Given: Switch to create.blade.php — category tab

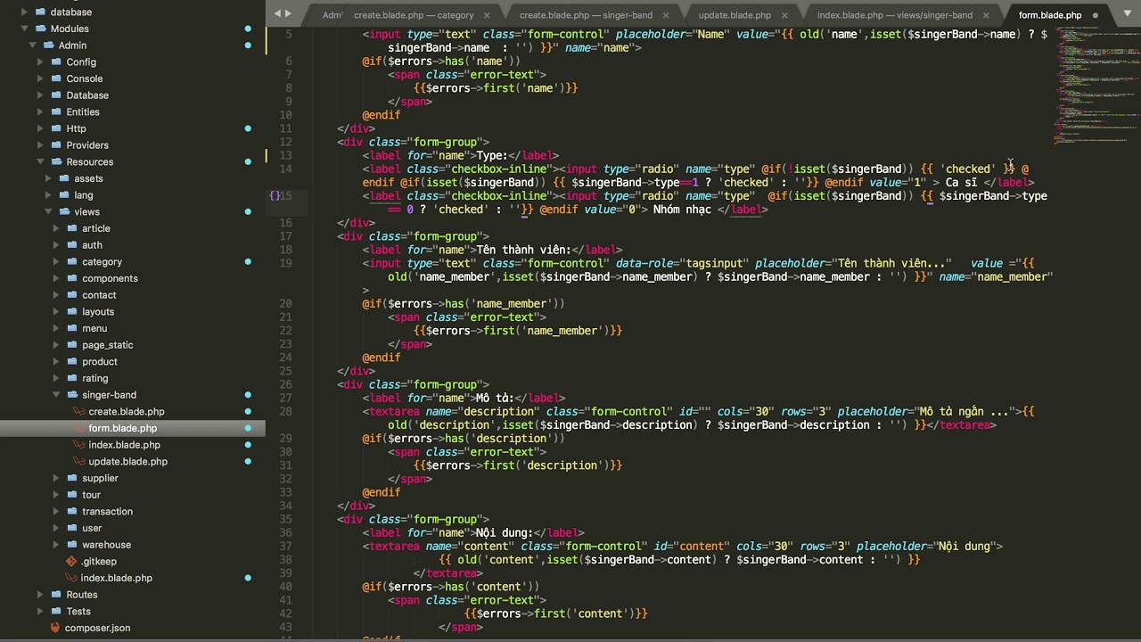Looking at the screenshot, I should coord(414,15).
